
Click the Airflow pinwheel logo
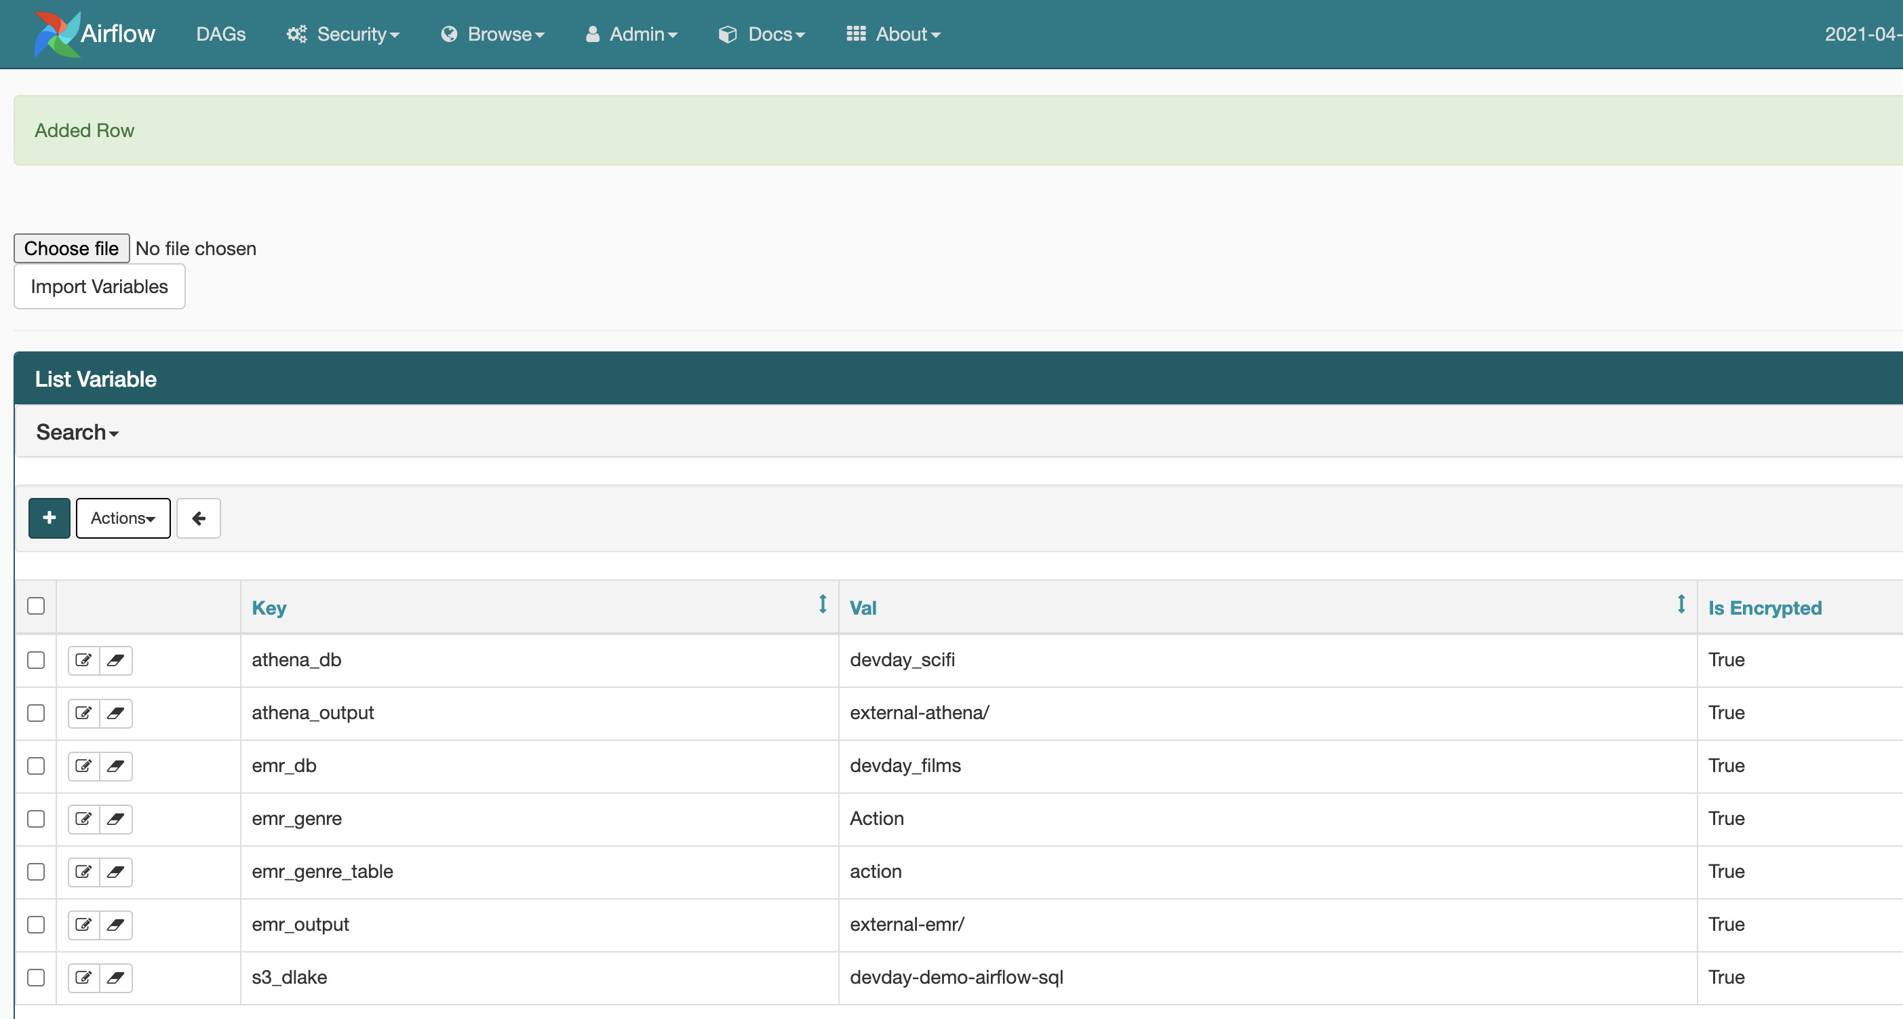coord(56,34)
